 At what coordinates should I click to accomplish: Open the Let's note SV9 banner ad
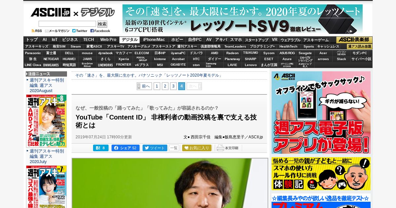pos(243,19)
